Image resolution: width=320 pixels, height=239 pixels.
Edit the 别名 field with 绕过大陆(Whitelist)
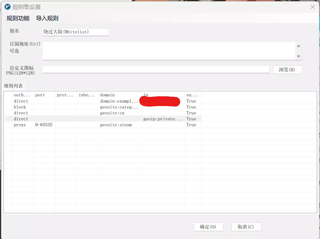click(76, 32)
